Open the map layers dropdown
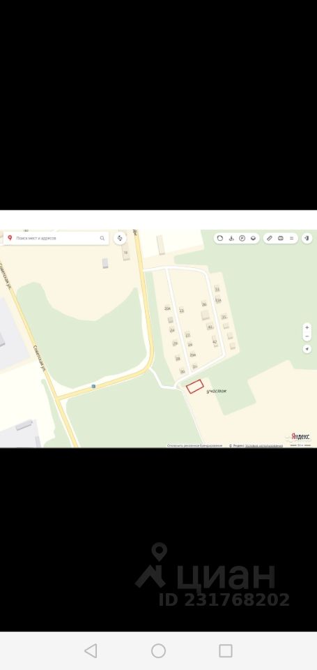 (x=253, y=239)
